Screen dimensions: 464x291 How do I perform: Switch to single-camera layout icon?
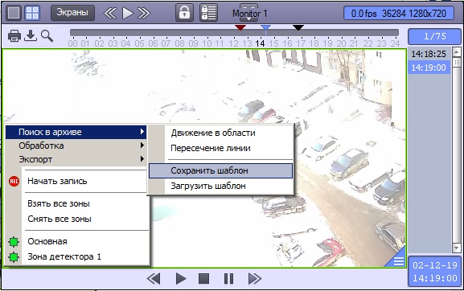pyautogui.click(x=14, y=13)
